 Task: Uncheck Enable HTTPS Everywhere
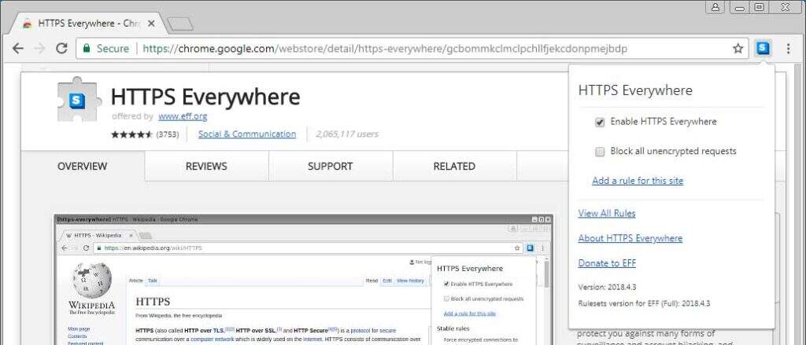[600, 122]
